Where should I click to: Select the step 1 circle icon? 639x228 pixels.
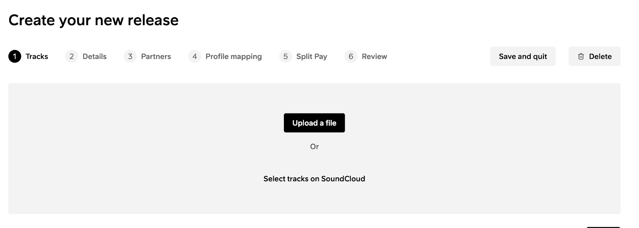pos(15,56)
